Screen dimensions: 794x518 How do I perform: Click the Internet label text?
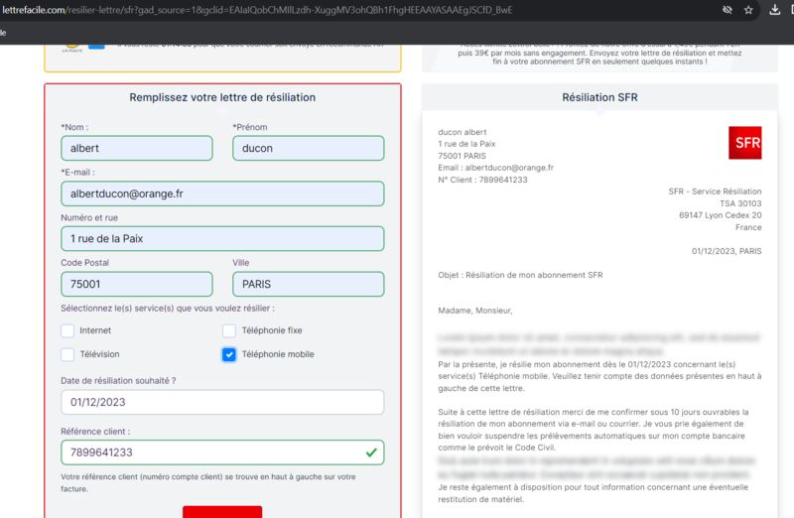tap(95, 330)
